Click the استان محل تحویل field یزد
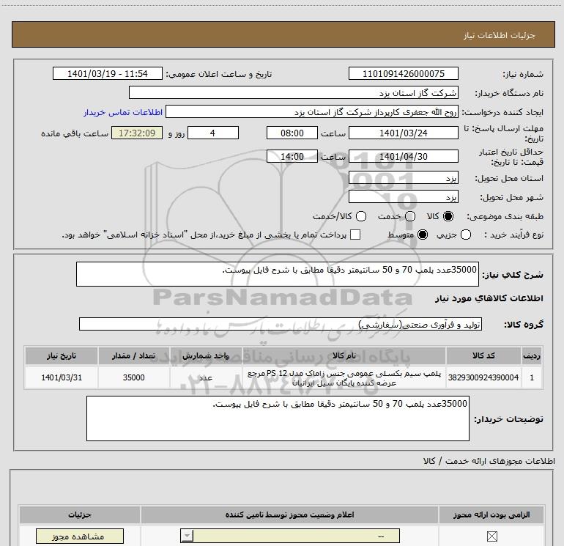The height and width of the screenshot is (546, 564). coord(403,178)
